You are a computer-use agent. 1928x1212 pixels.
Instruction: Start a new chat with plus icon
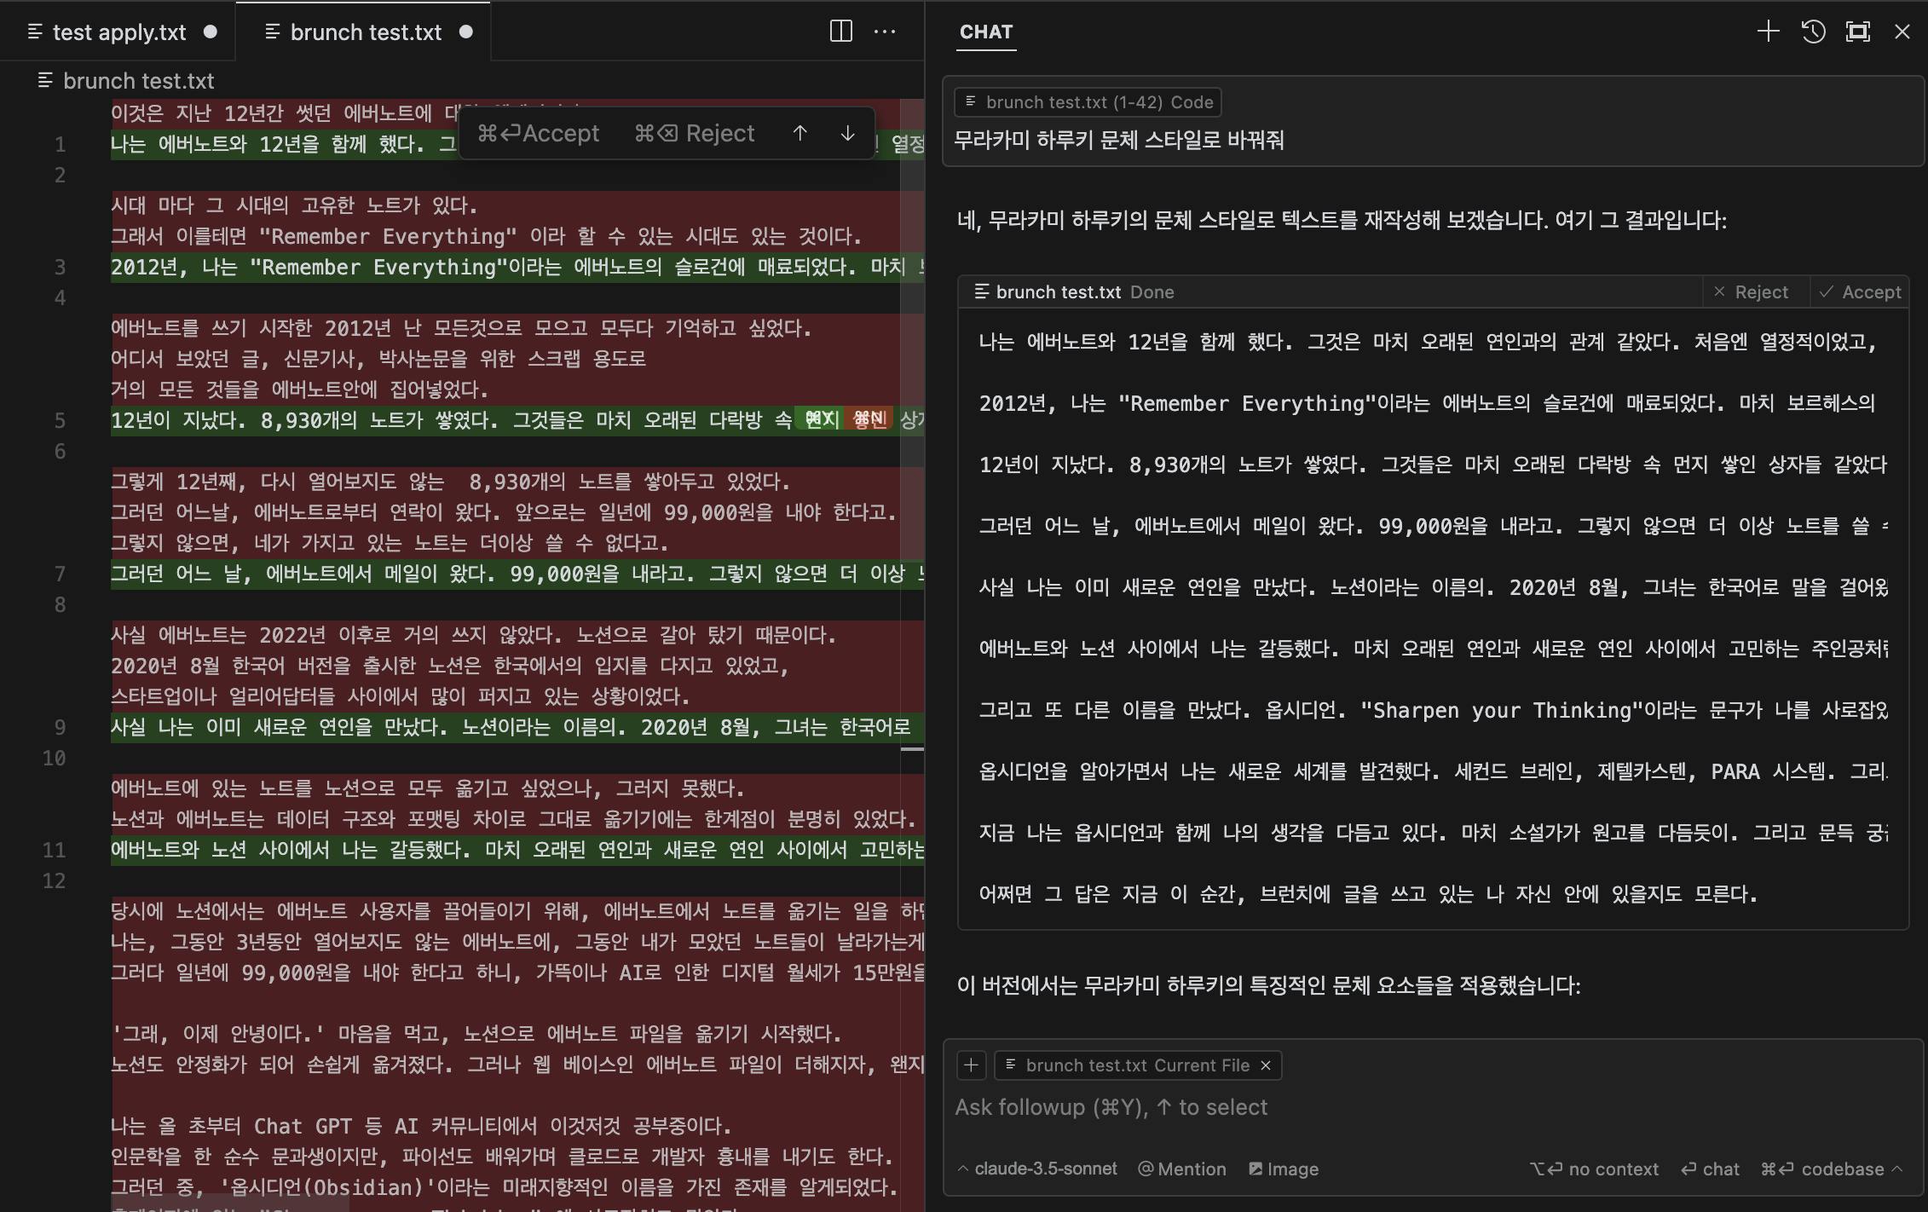point(1768,32)
